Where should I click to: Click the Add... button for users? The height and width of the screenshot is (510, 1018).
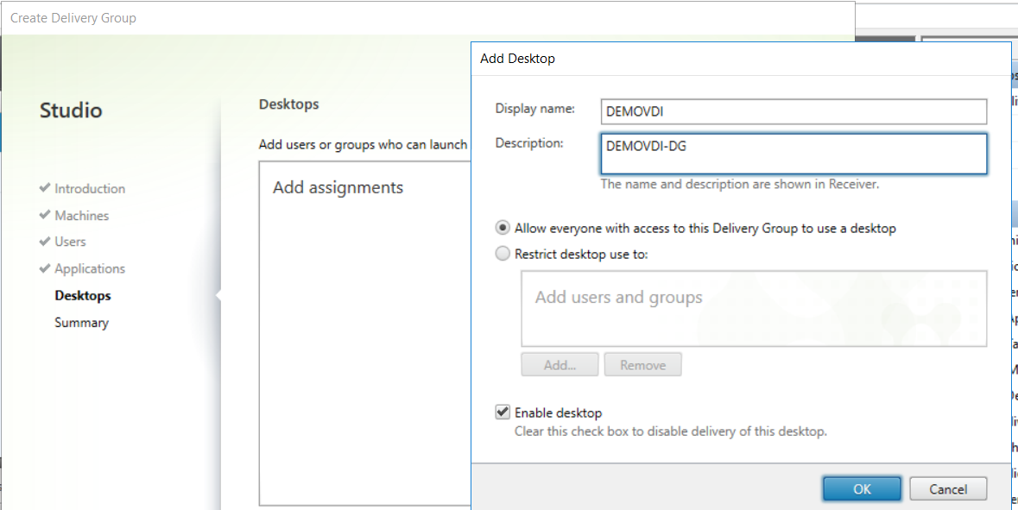coord(560,365)
